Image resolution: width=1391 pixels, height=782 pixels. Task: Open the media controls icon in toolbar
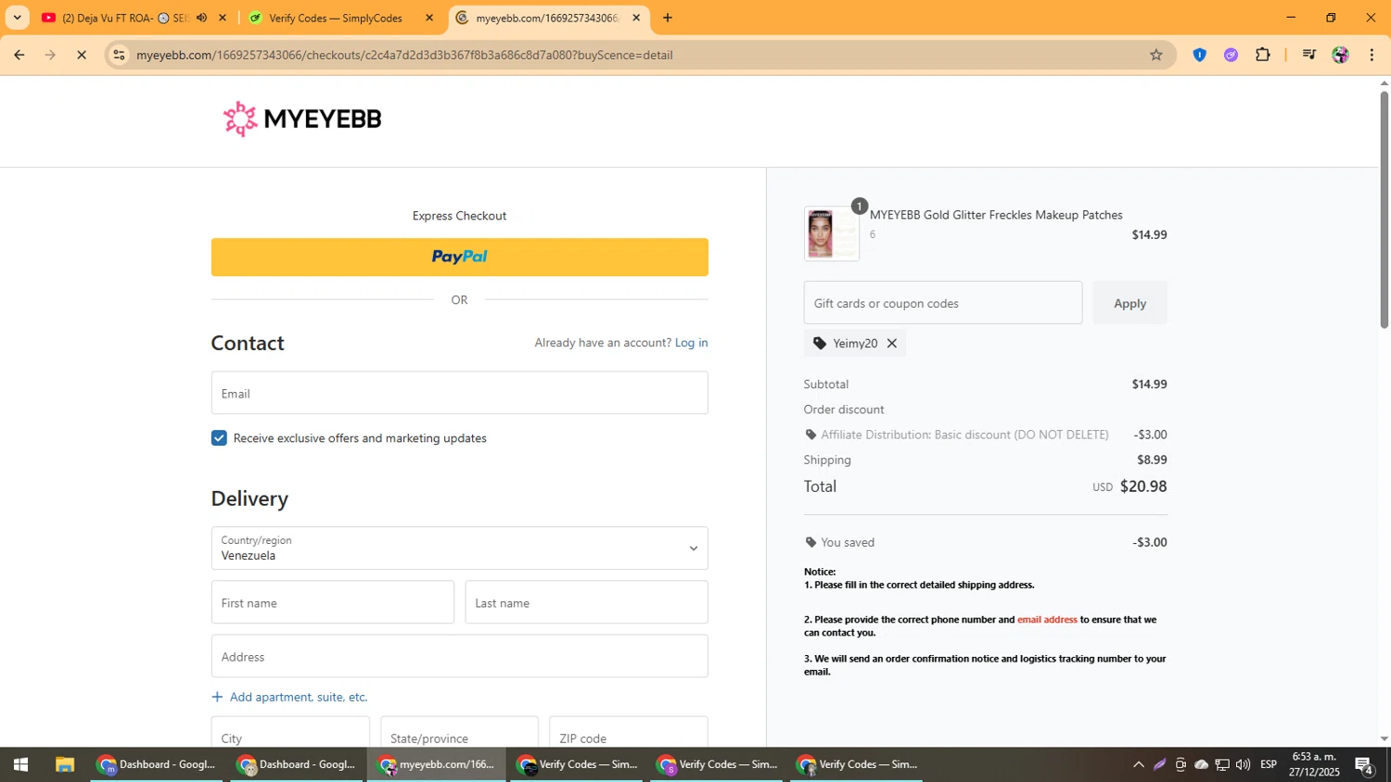tap(1308, 55)
